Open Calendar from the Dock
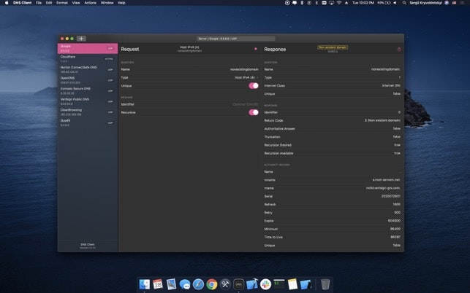Image resolution: width=470 pixels, height=293 pixels. pyautogui.click(x=158, y=284)
